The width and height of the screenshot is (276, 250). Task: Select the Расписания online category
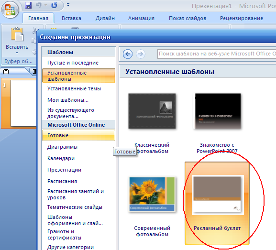[x=78, y=181]
